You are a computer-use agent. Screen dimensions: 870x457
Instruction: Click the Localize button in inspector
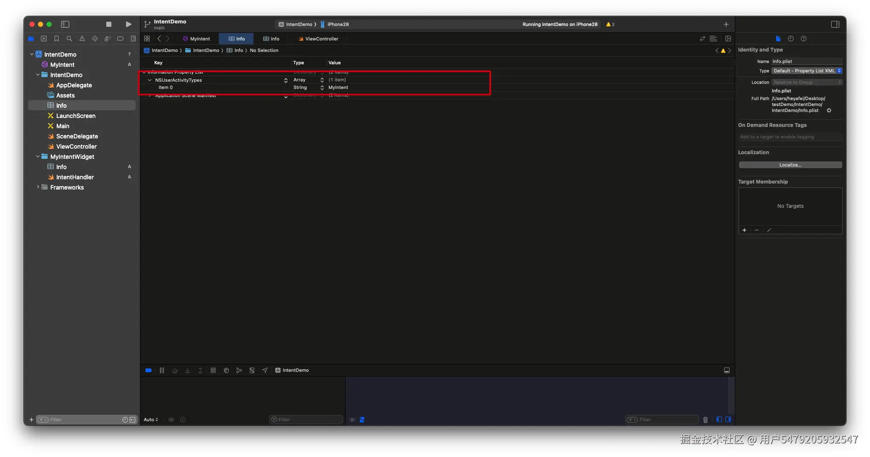click(x=790, y=165)
